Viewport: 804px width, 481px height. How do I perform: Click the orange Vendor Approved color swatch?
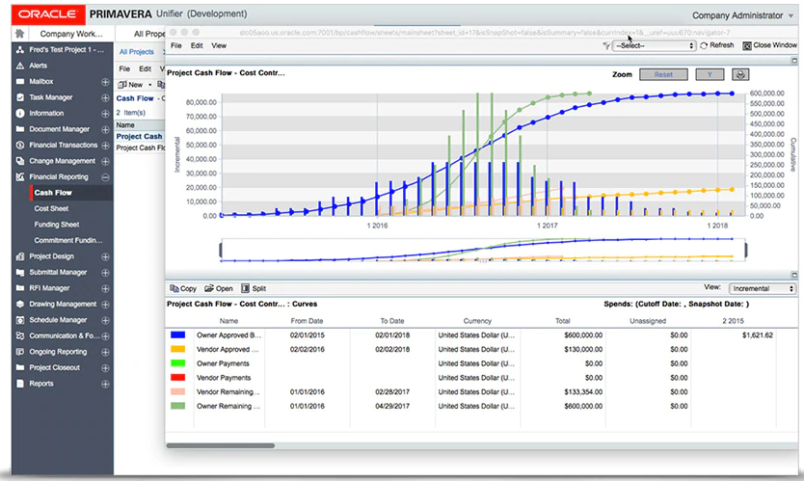(x=178, y=349)
